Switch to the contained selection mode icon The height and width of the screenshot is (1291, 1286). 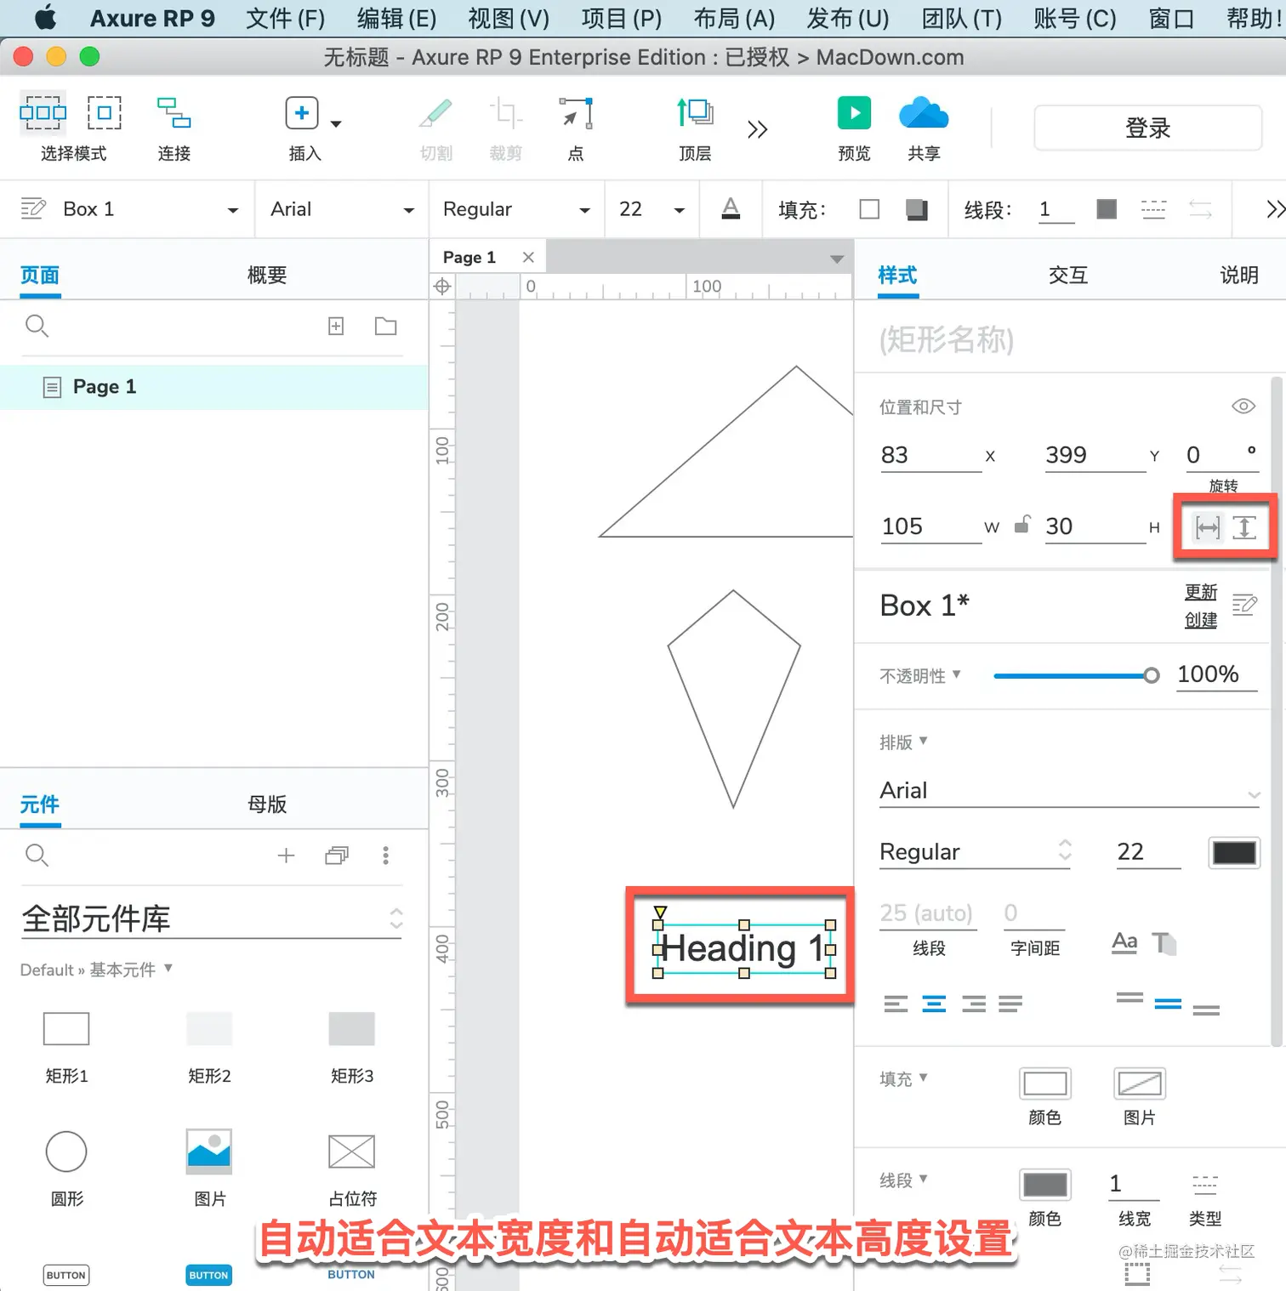coord(105,112)
